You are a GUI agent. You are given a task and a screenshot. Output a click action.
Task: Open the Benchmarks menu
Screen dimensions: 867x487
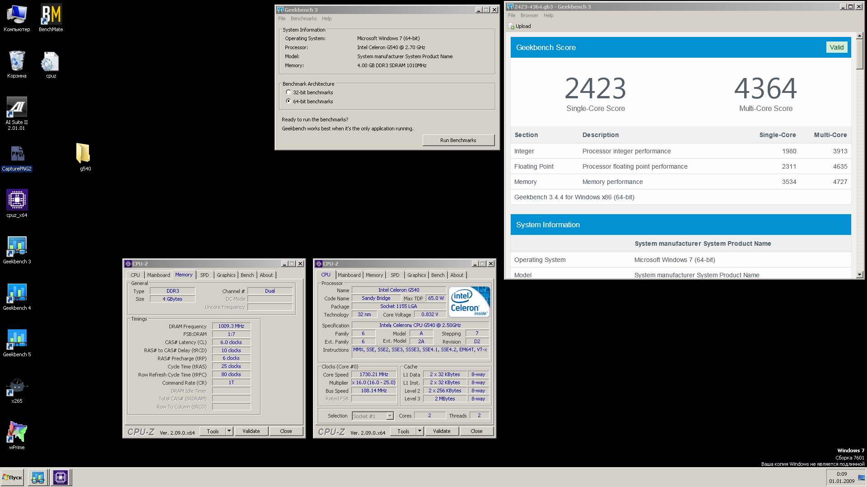(303, 19)
